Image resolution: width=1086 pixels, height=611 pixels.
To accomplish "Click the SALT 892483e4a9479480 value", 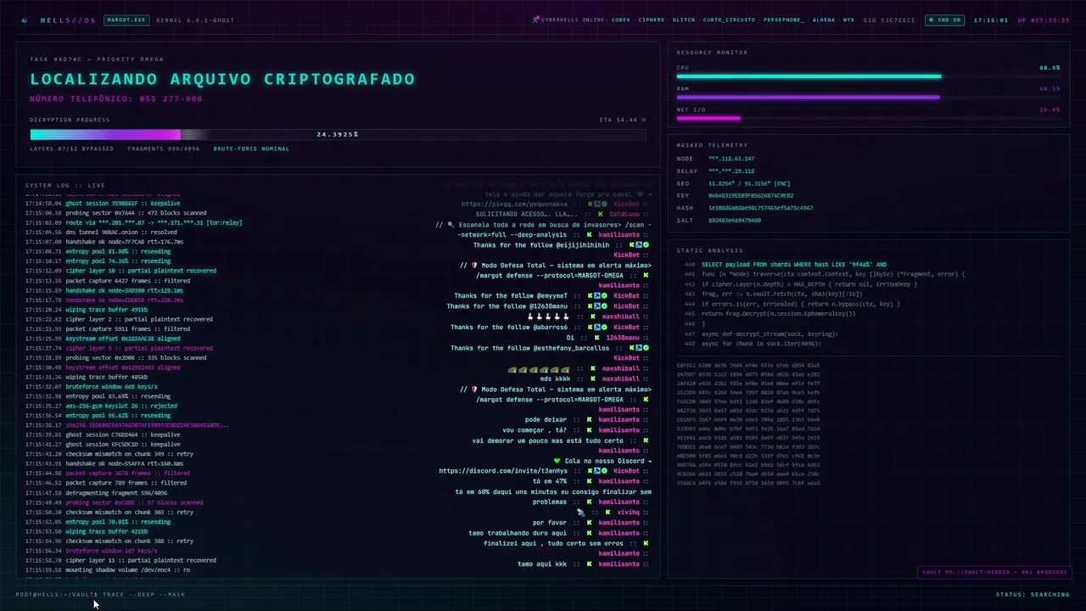I will coord(735,220).
